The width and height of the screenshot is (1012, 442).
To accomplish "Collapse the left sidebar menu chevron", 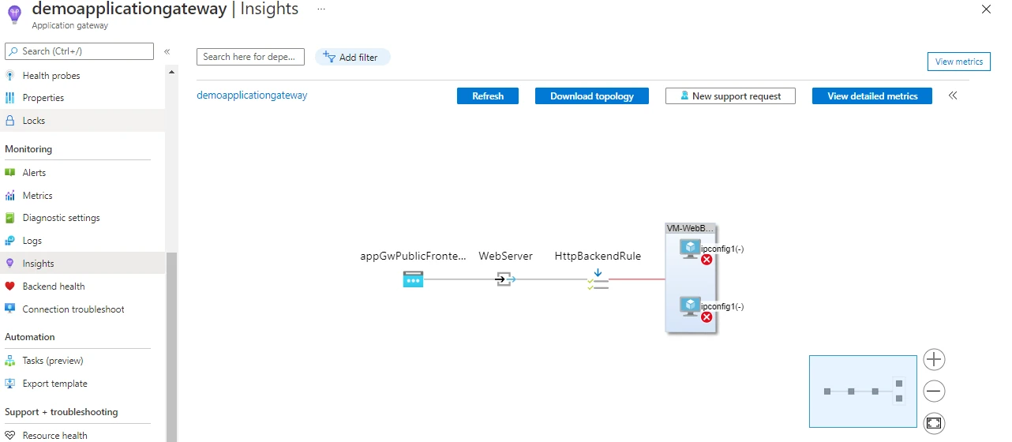I will [167, 51].
